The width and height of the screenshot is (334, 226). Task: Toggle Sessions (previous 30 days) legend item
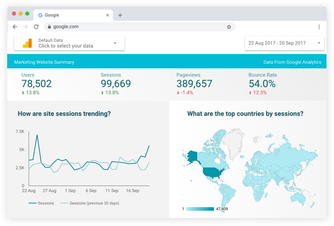[x=90, y=203]
